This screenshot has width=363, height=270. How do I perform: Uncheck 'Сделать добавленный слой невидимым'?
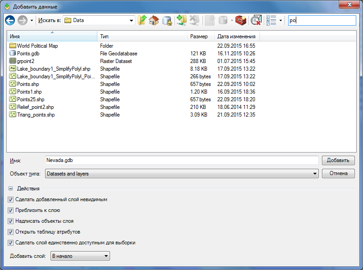tap(11, 199)
